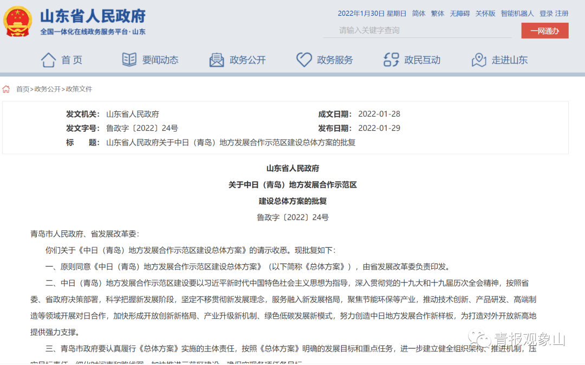Image resolution: width=585 pixels, height=365 pixels.
Task: Open the 智能机器人 assistant link
Action: [517, 14]
